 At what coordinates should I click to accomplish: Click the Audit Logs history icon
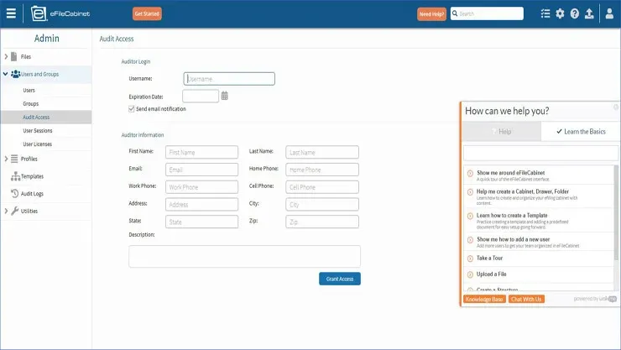(x=14, y=194)
